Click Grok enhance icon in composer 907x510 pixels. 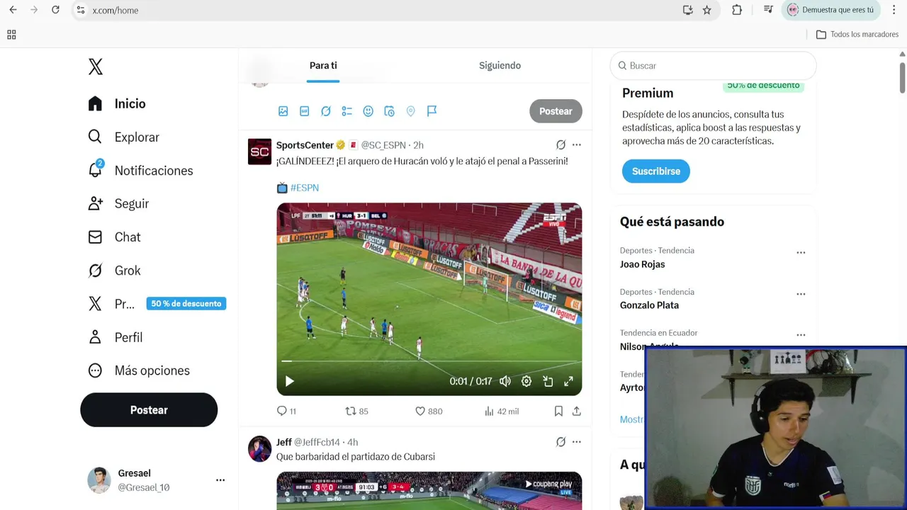tap(326, 111)
